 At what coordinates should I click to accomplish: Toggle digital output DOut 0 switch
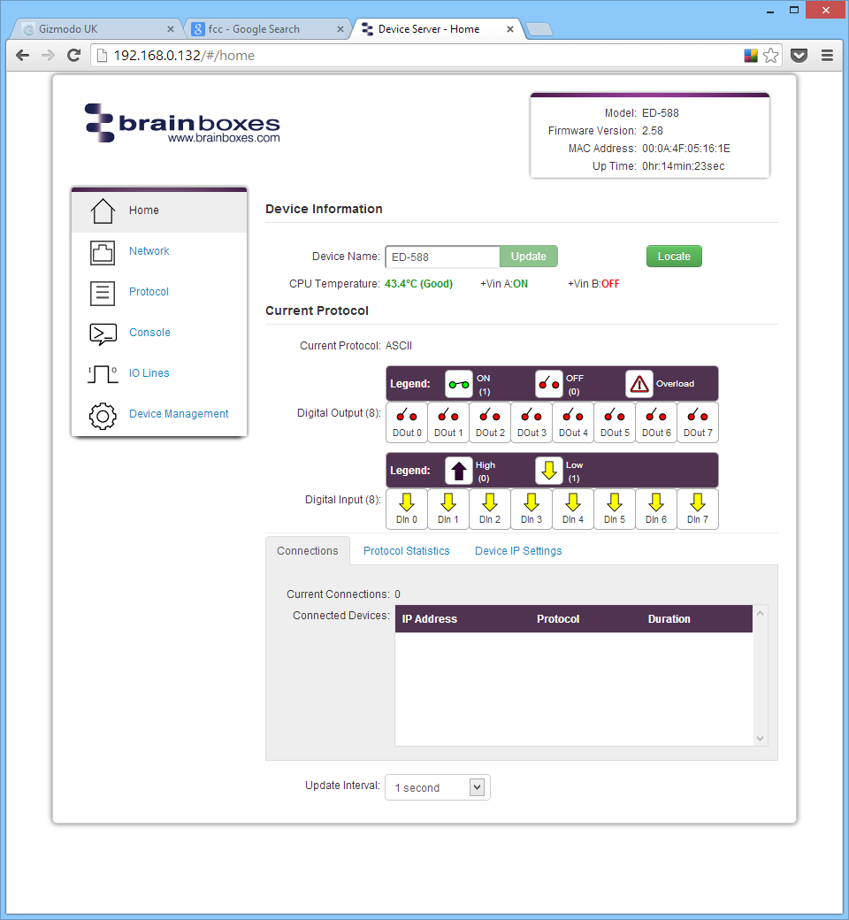point(407,416)
